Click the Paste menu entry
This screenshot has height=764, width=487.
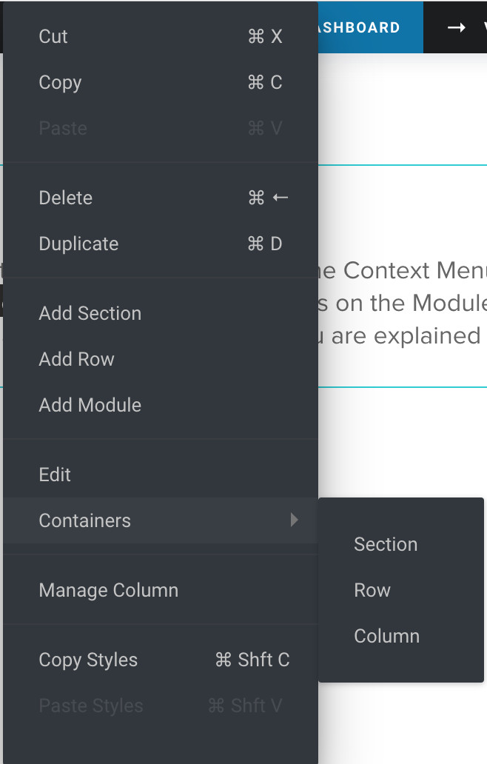[63, 128]
